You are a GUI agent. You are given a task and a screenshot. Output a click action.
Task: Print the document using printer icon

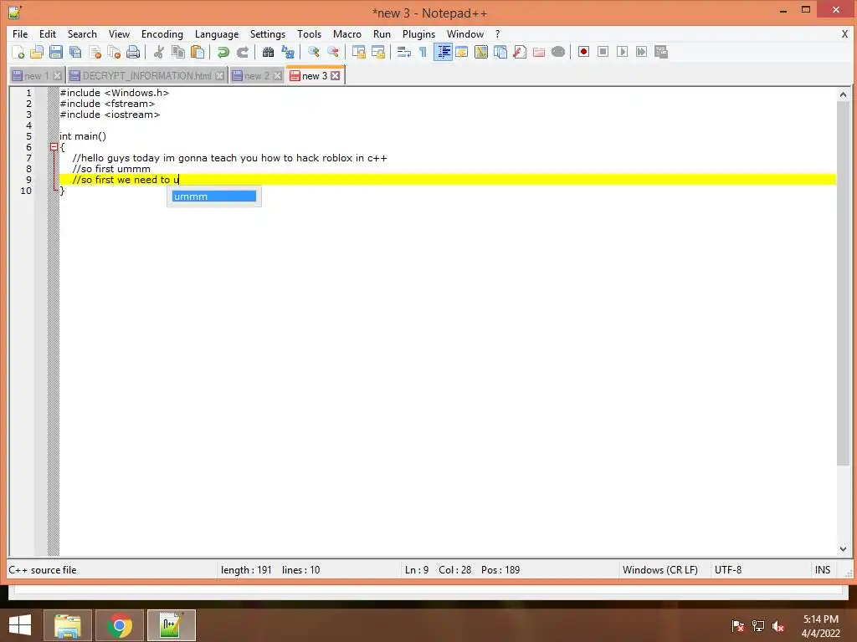[x=133, y=53]
